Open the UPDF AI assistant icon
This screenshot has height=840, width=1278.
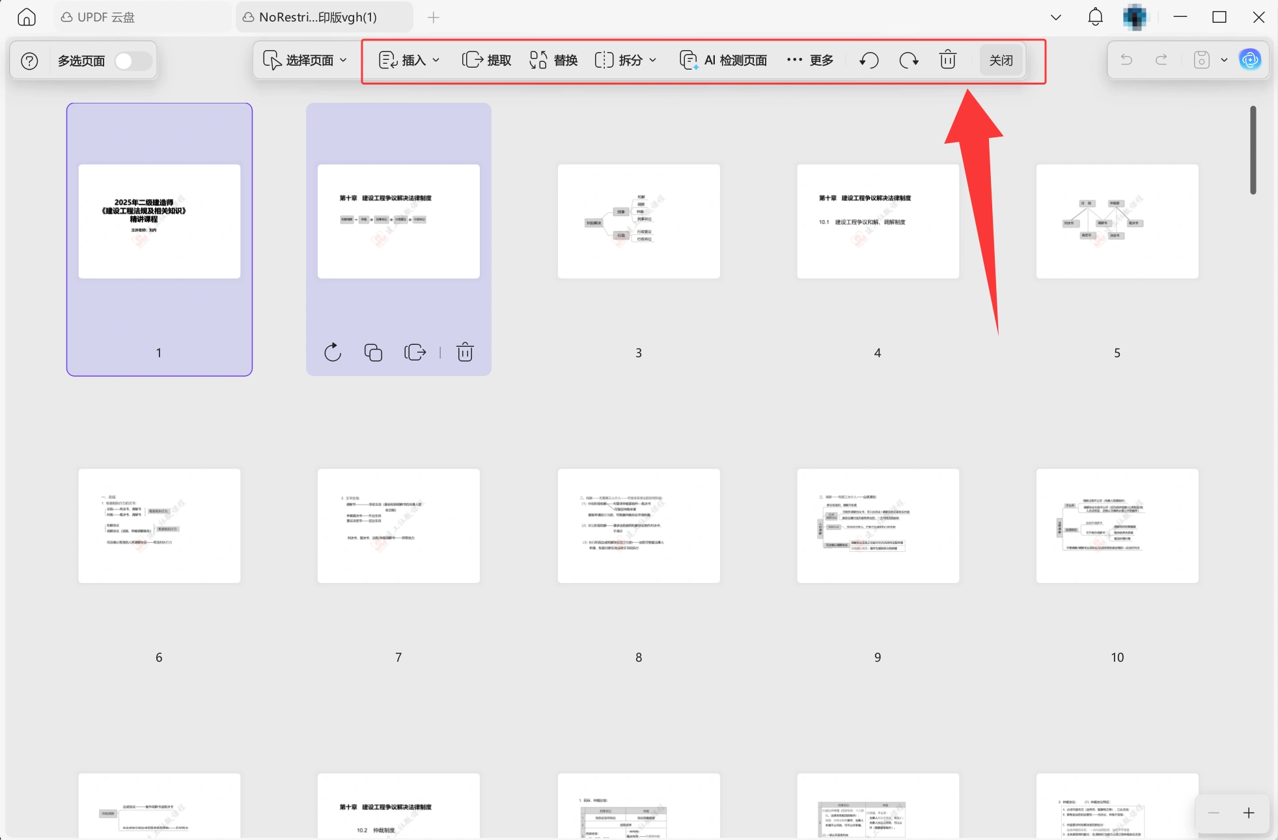click(1250, 61)
